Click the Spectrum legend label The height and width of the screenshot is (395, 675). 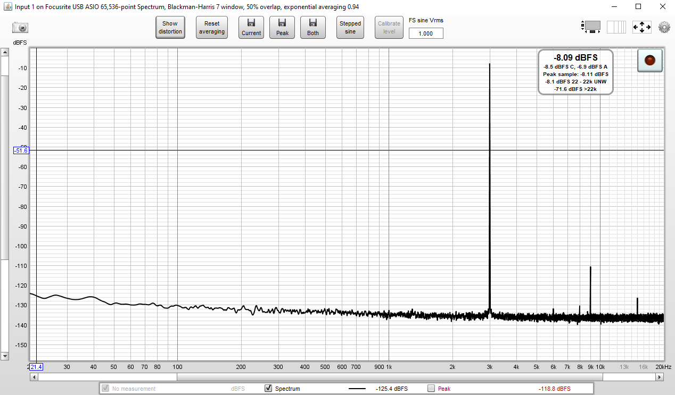click(x=287, y=389)
